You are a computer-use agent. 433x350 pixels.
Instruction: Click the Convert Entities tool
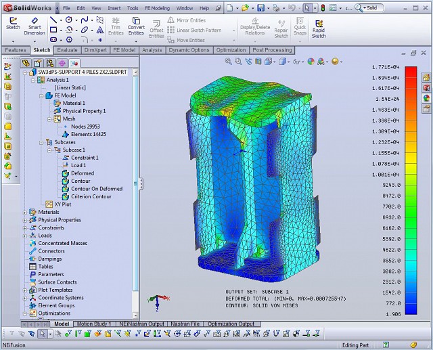(x=136, y=26)
